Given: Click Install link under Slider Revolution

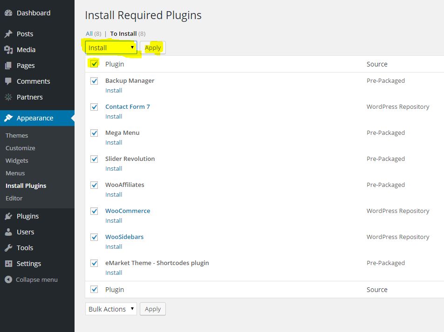Looking at the screenshot, I should point(114,168).
